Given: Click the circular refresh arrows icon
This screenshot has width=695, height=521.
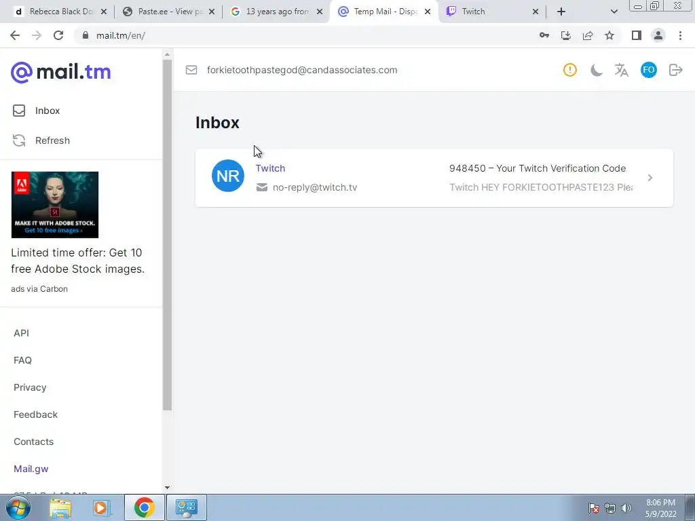Looking at the screenshot, I should click(19, 140).
